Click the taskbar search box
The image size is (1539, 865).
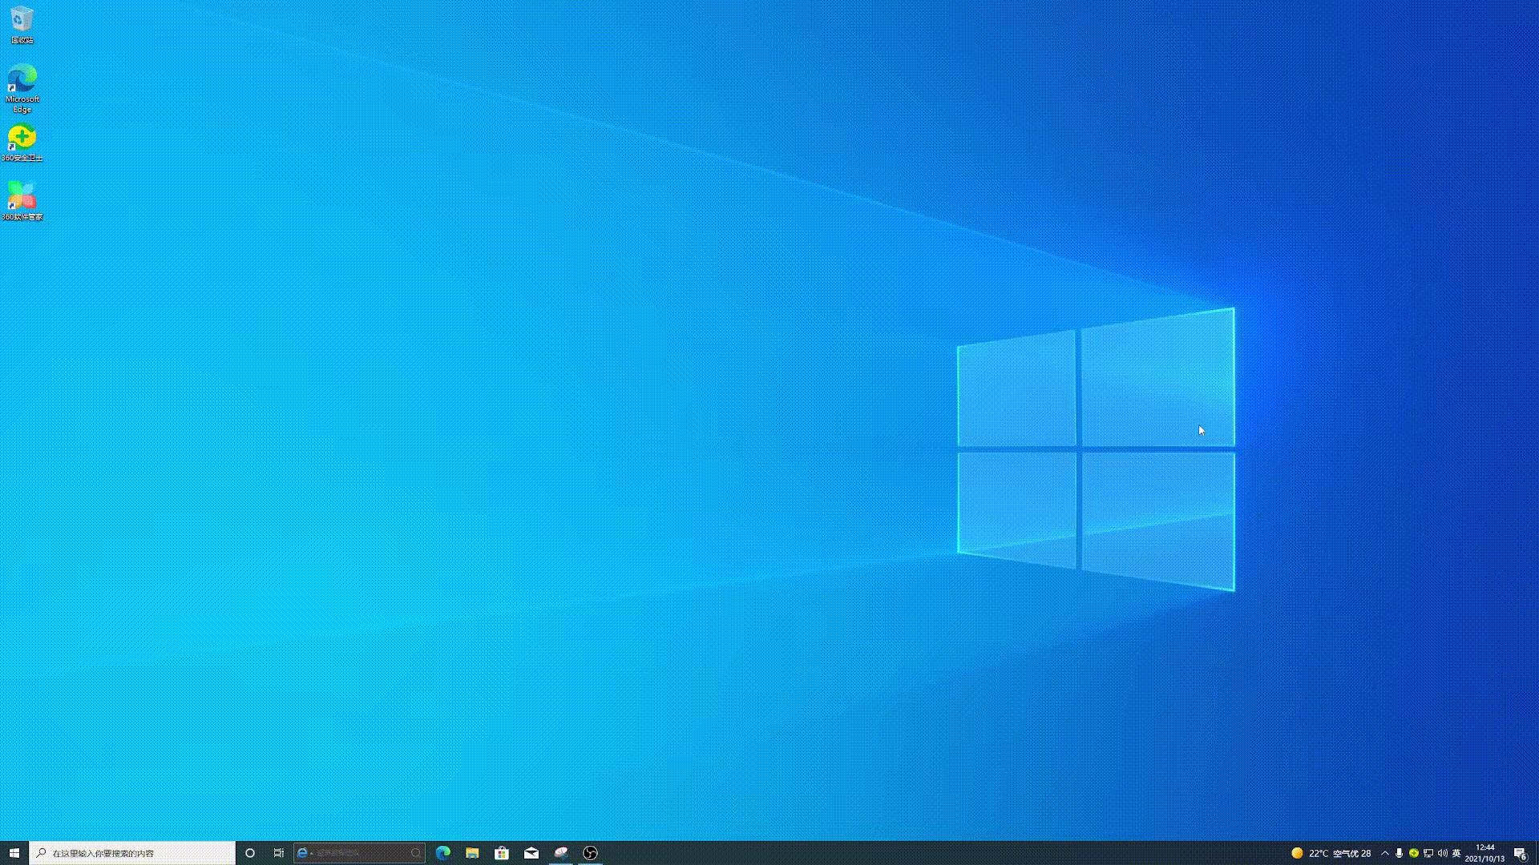128,853
